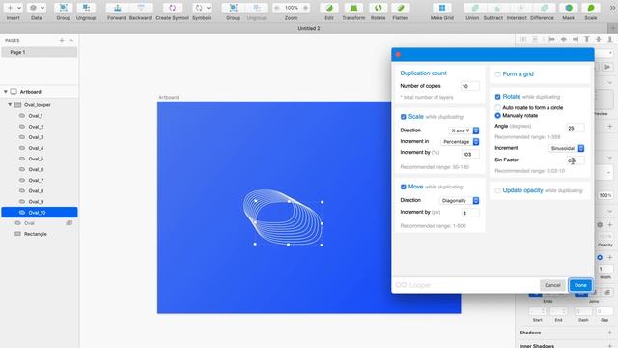Disable Rotate while duplicating checkbox

pyautogui.click(x=498, y=97)
